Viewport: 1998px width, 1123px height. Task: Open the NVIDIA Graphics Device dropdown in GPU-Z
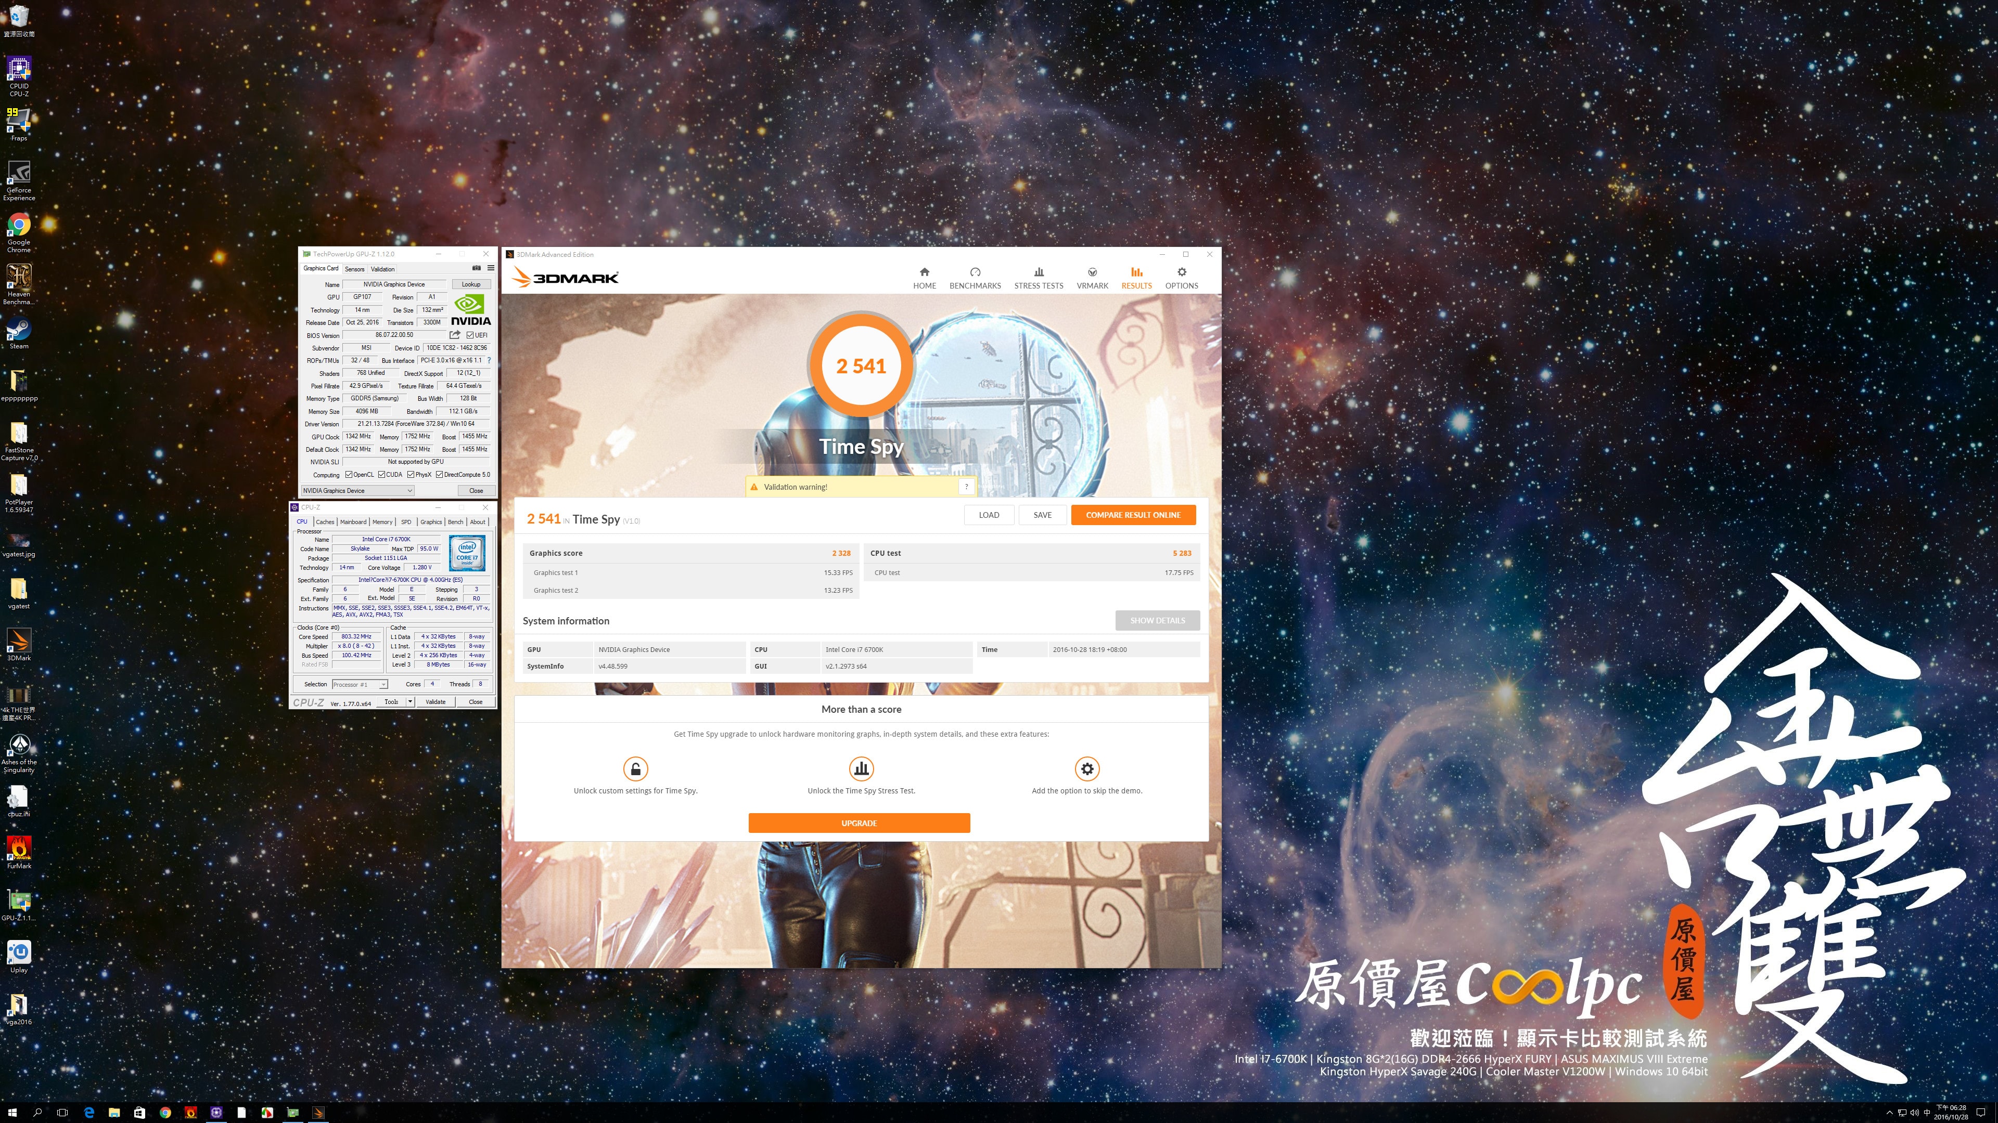357,491
